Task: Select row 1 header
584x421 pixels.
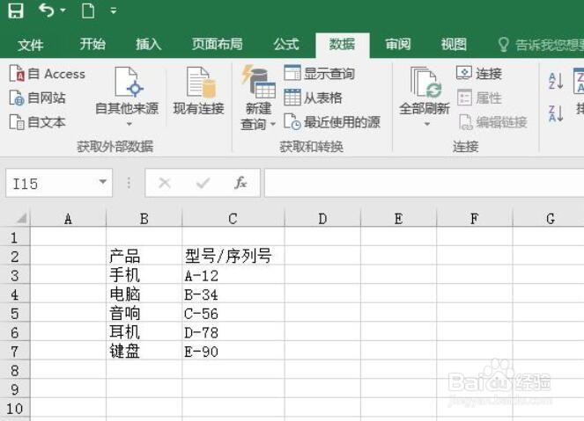Action: pyautogui.click(x=14, y=237)
